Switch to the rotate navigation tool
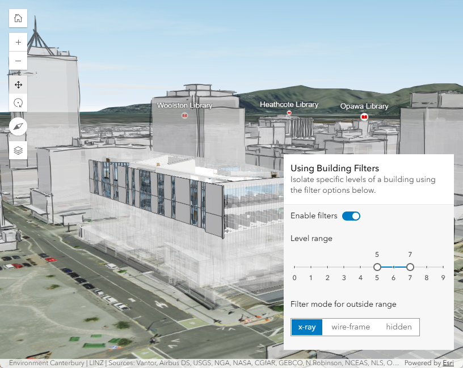The height and width of the screenshot is (368, 463). 18,103
